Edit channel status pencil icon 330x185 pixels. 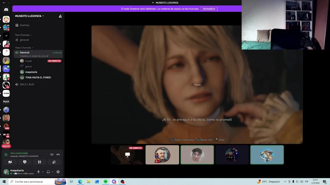tap(47, 56)
